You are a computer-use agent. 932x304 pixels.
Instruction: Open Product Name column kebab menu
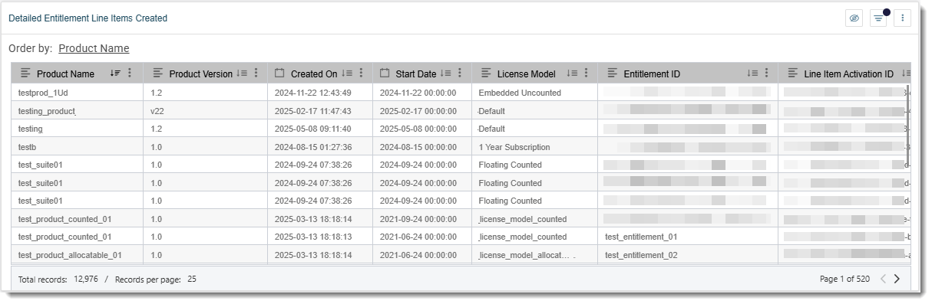point(130,74)
